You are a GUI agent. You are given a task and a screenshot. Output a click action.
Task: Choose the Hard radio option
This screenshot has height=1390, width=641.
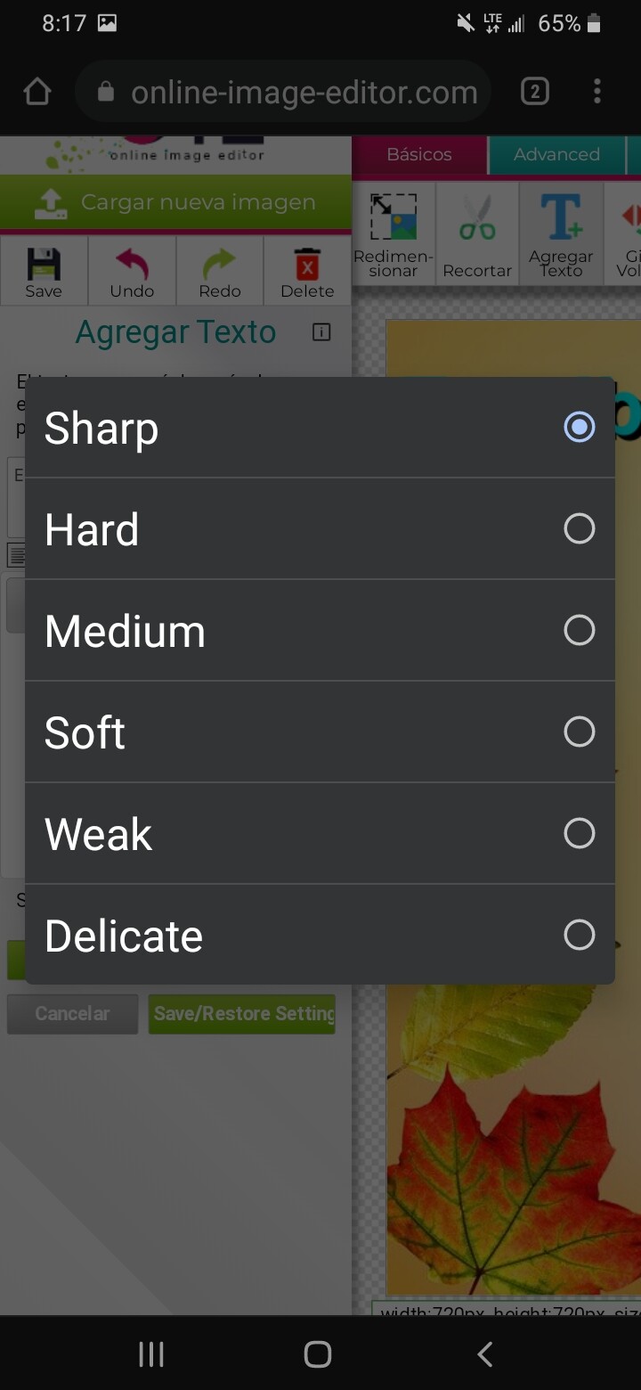pyautogui.click(x=579, y=529)
